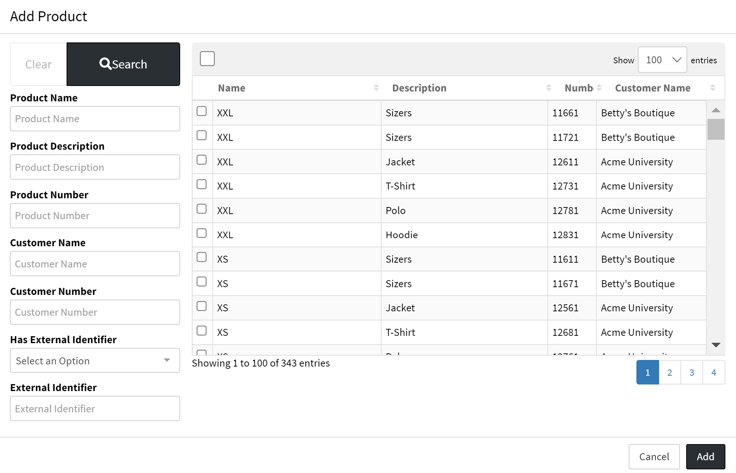Click the table scrollbar down arrow
736x473 pixels.
[716, 345]
